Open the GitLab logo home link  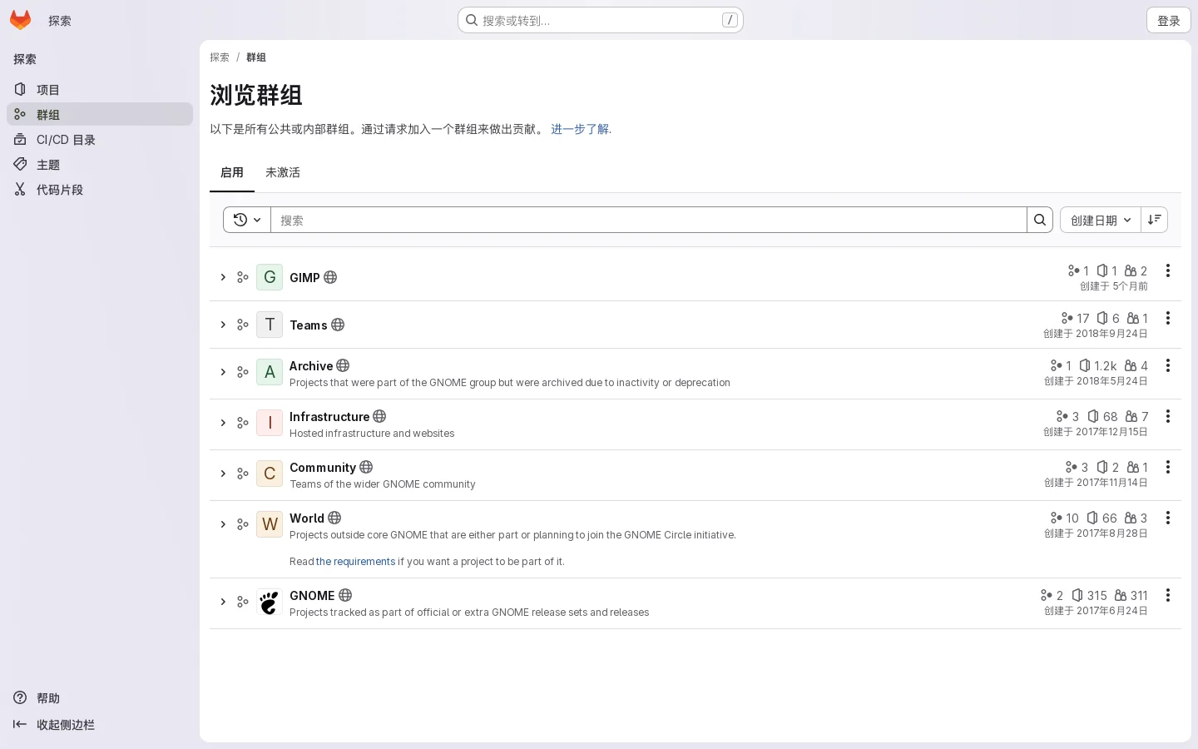[x=20, y=20]
